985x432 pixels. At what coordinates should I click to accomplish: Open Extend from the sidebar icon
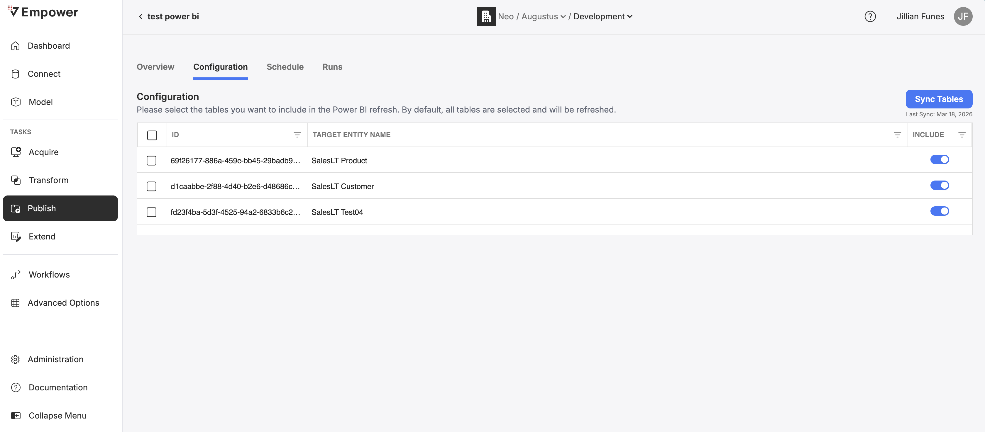16,237
